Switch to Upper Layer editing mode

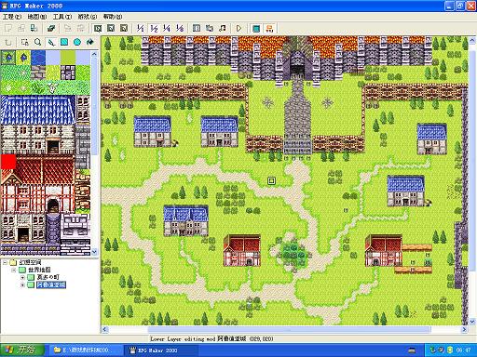pos(111,29)
